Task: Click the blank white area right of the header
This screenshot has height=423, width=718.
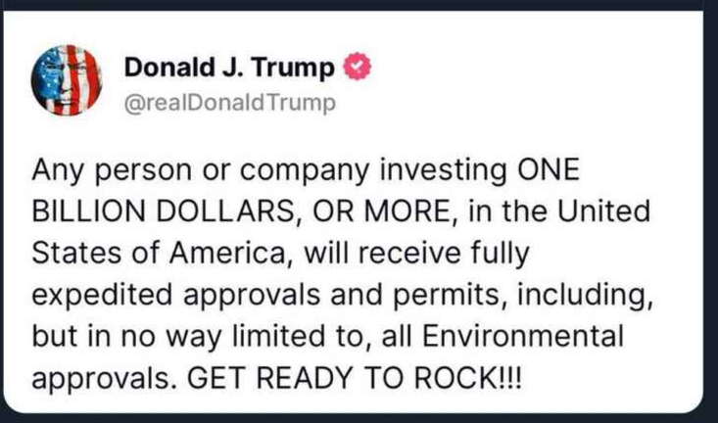Action: (549, 83)
